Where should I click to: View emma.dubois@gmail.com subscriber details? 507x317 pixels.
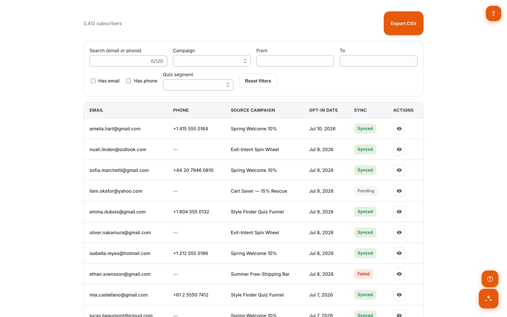pos(399,212)
